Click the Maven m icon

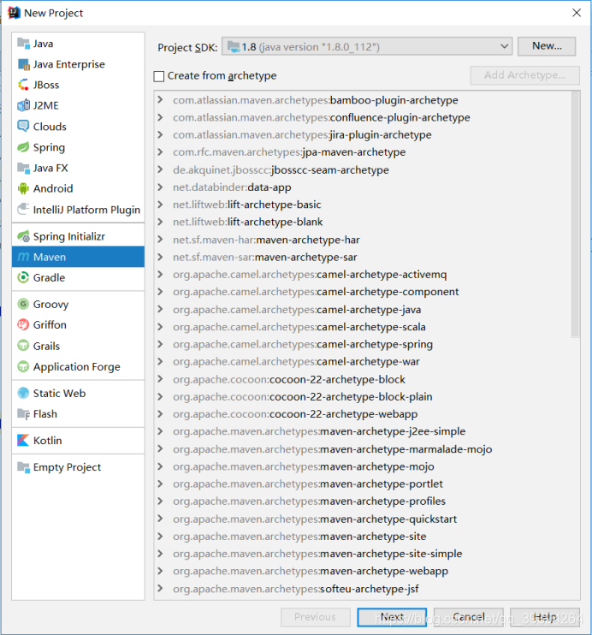tap(23, 257)
